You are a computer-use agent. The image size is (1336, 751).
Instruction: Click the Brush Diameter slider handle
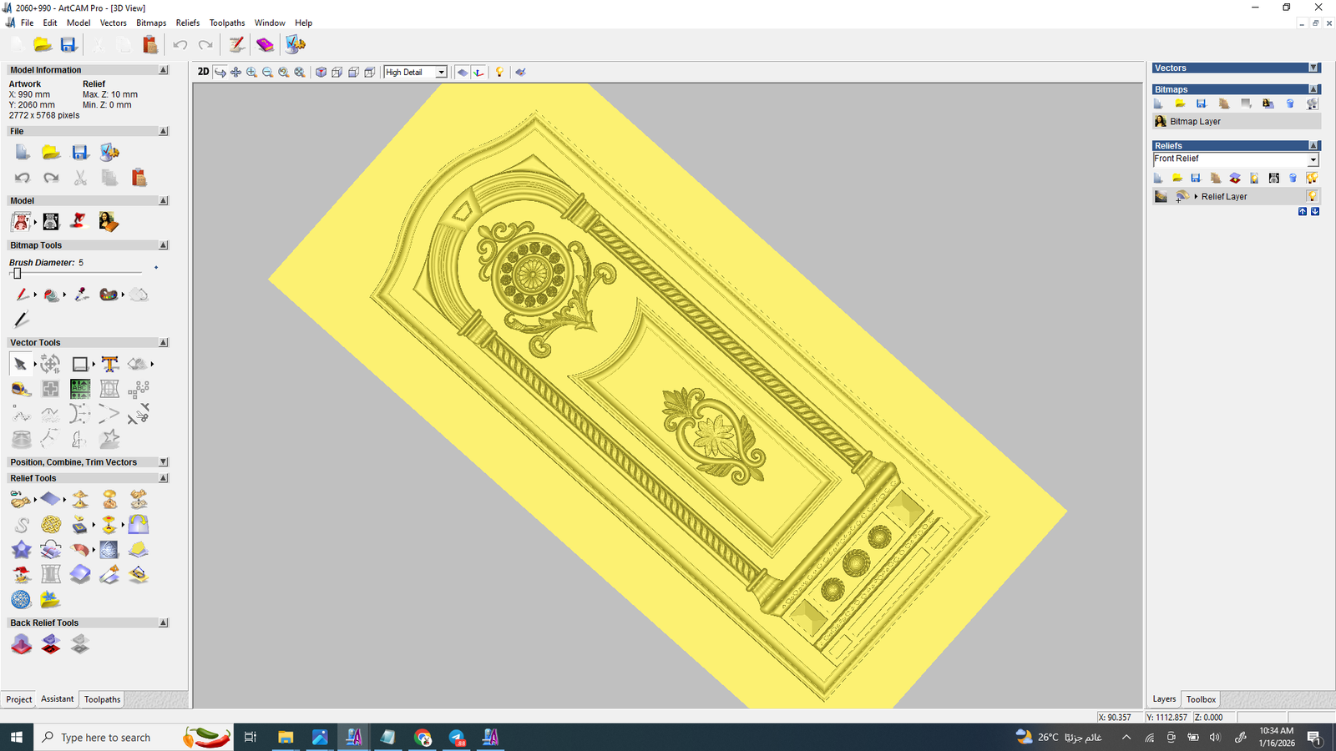pyautogui.click(x=17, y=273)
